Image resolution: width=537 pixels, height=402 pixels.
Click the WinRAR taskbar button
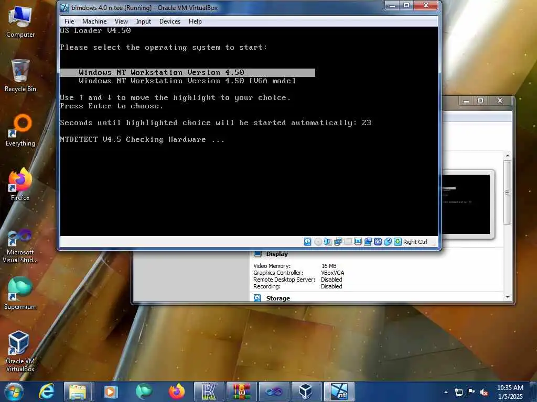(x=242, y=392)
